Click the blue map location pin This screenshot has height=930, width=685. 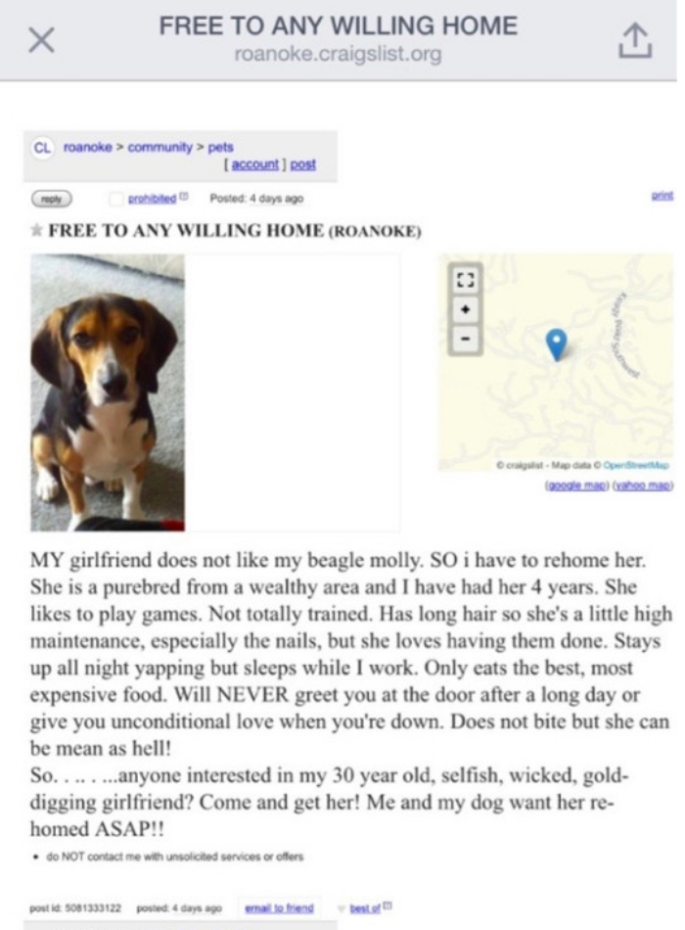point(556,345)
